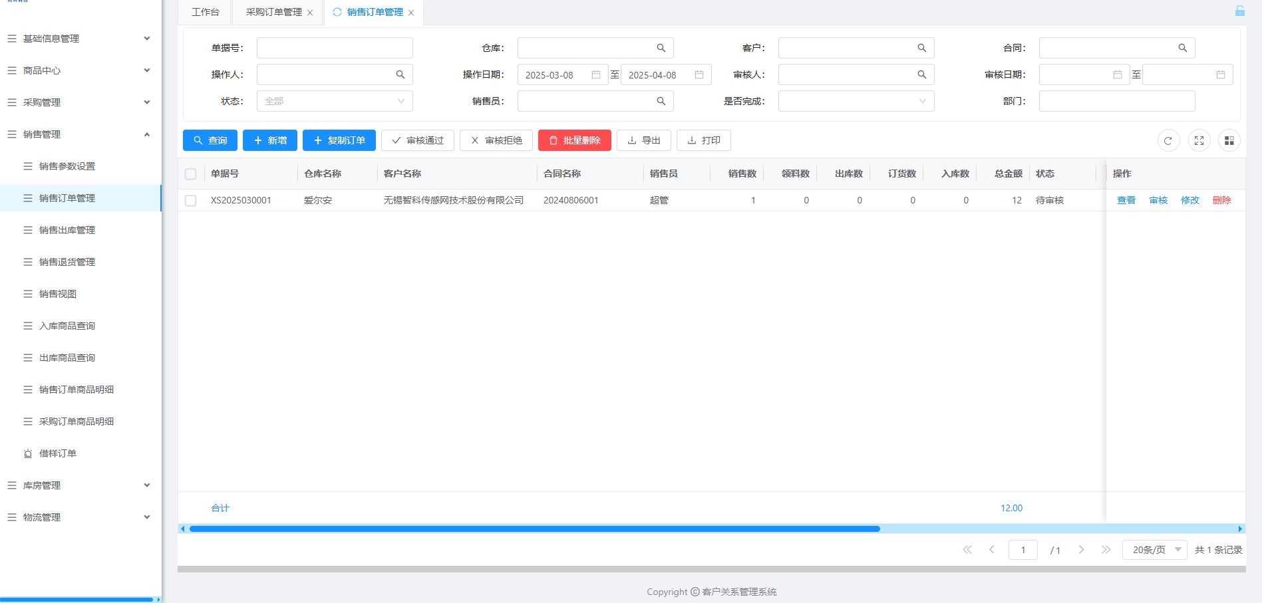Open 入库商品查询 in sidebar
The image size is (1262, 603).
coord(80,326)
